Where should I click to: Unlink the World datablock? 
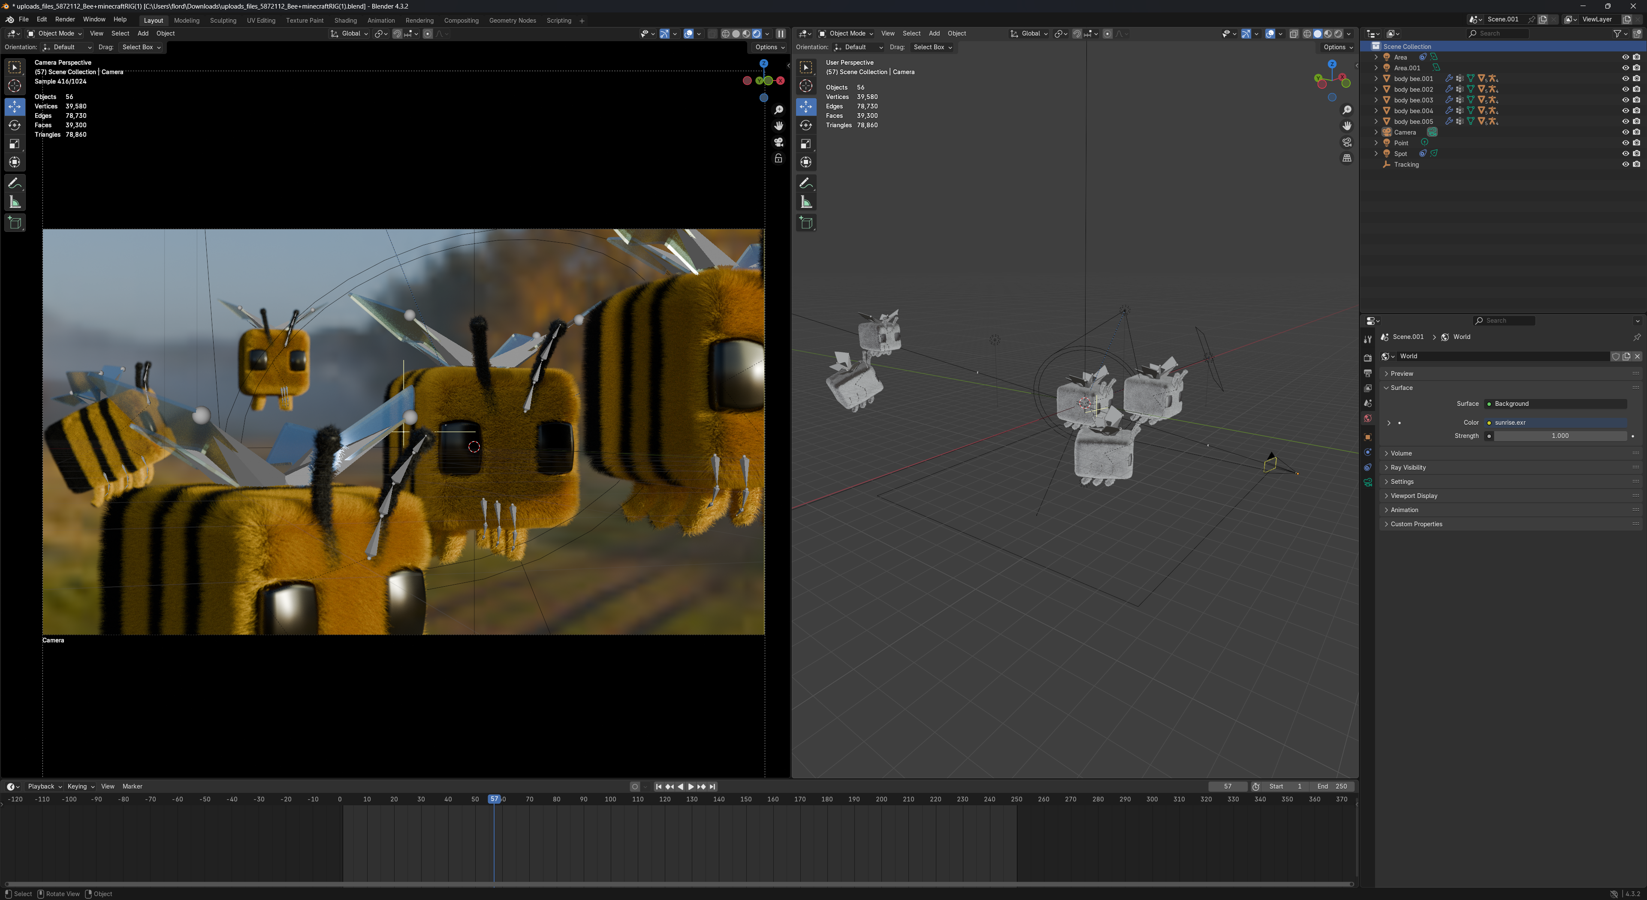tap(1638, 357)
